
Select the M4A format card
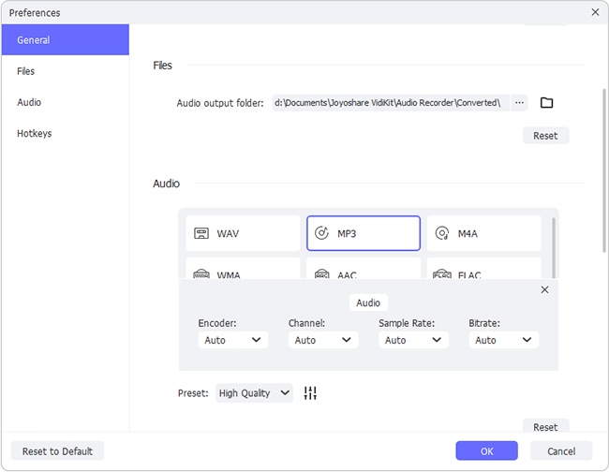pyautogui.click(x=483, y=233)
